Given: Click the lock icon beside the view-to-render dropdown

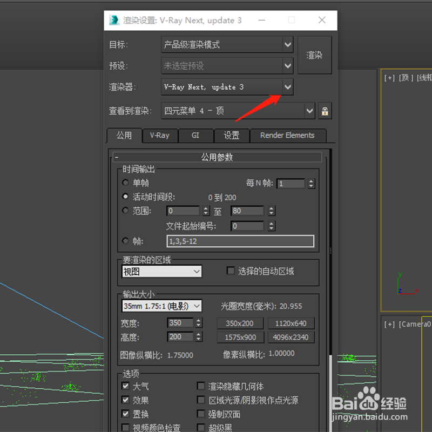Looking at the screenshot, I should coord(325,111).
